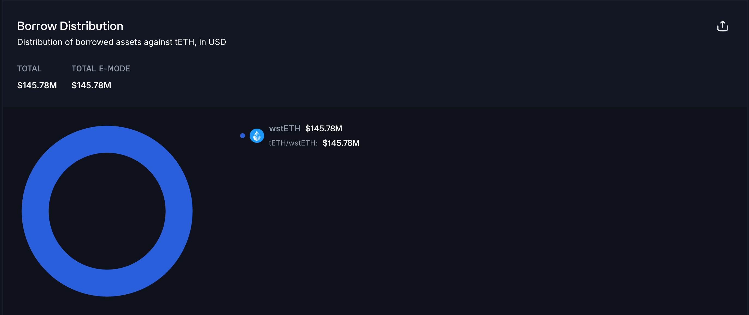Click the top of the blue donut ring
749x315 pixels.
tap(107, 139)
